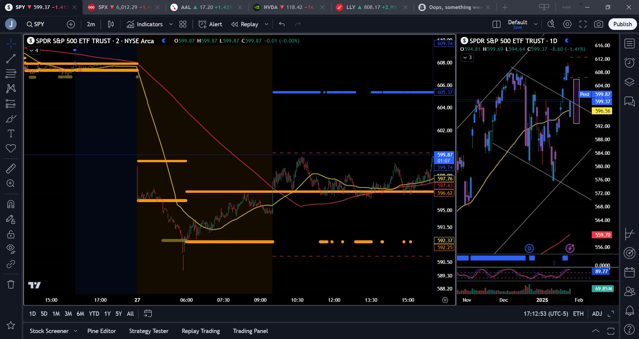Open the quick search tool
This screenshot has width=639, height=339.
[x=551, y=24]
